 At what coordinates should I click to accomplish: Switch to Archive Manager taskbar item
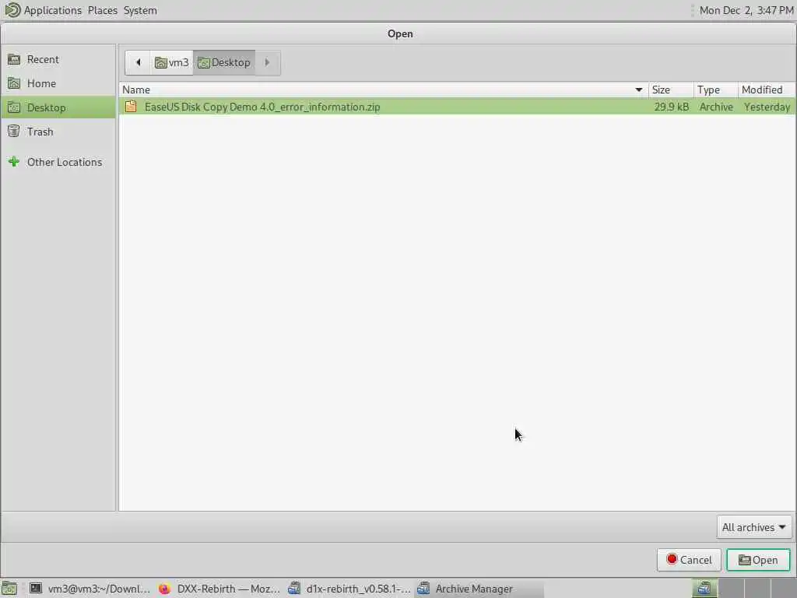click(479, 589)
